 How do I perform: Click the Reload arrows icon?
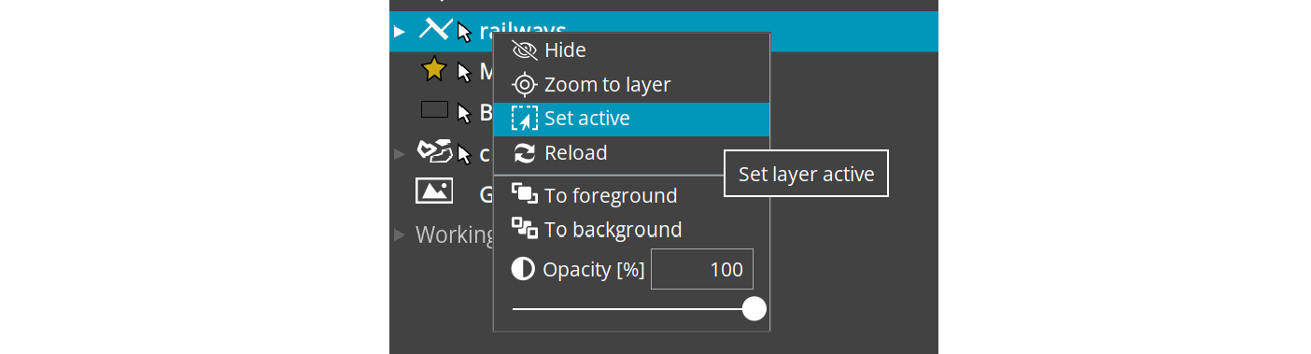pos(526,153)
